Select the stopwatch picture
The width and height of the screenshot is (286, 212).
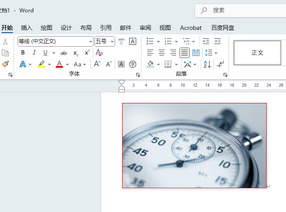[195, 146]
